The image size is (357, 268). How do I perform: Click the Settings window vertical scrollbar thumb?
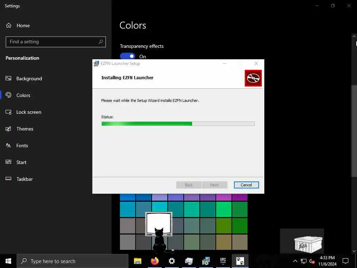354,131
